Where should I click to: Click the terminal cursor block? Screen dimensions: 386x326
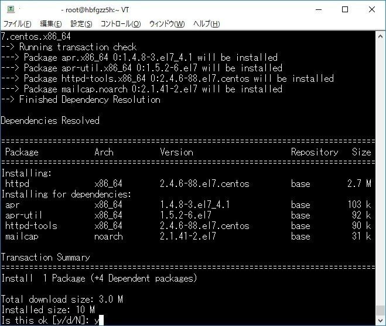[x=101, y=320]
